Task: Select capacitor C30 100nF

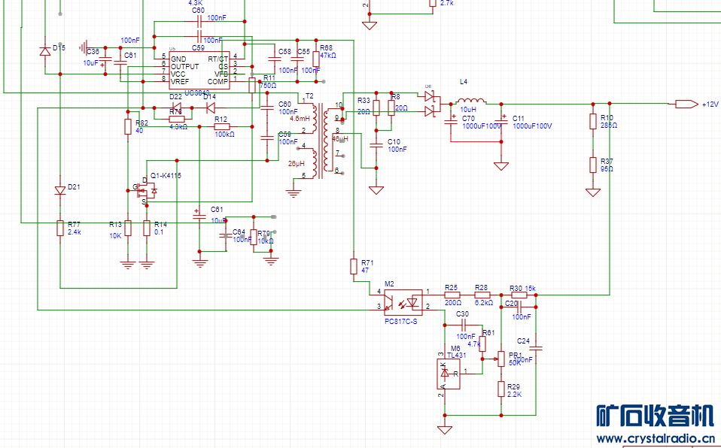Action: point(464,325)
